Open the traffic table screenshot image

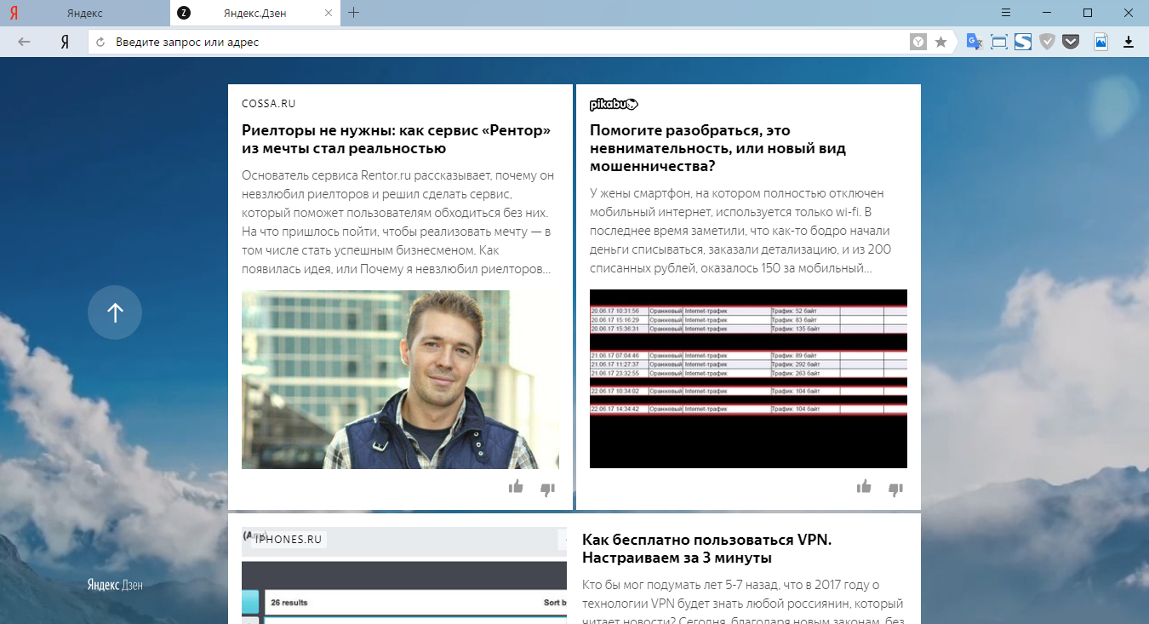click(748, 379)
